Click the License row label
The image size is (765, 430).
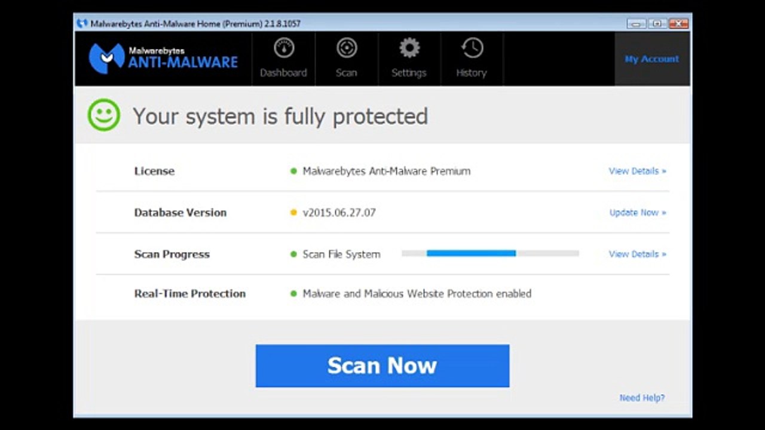pos(154,171)
